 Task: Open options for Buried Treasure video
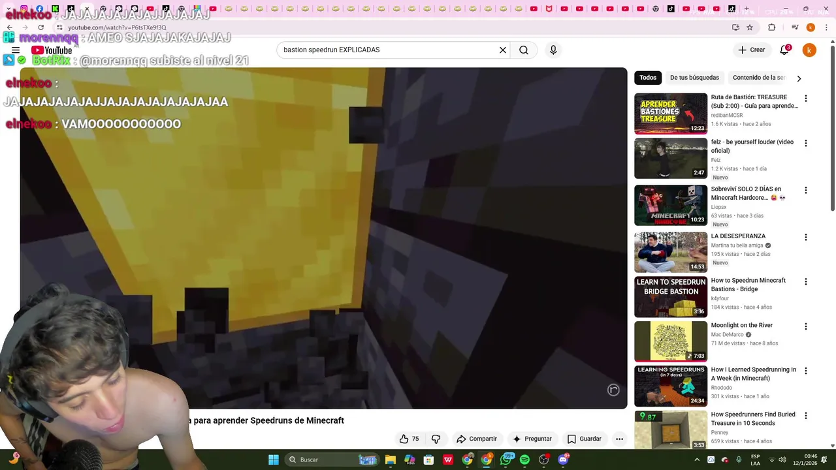(x=806, y=416)
